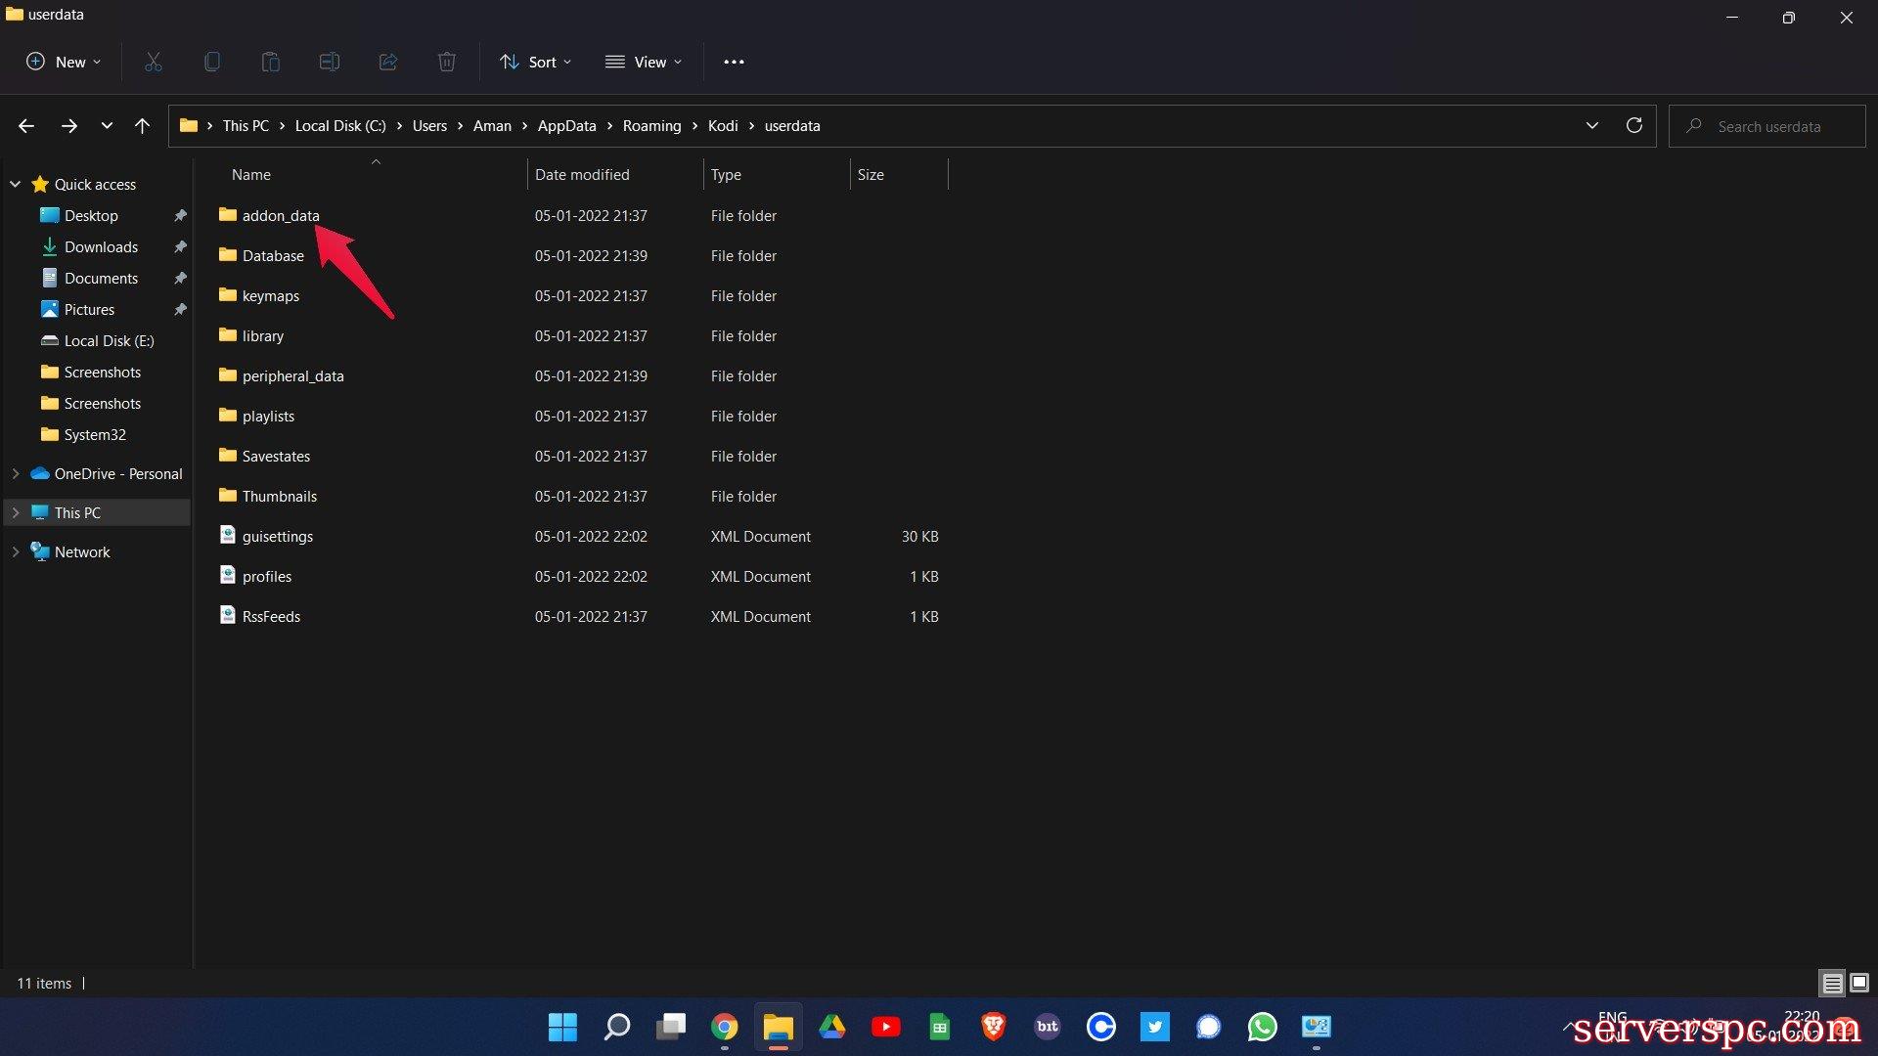Collapse the Quick access section

tap(16, 184)
